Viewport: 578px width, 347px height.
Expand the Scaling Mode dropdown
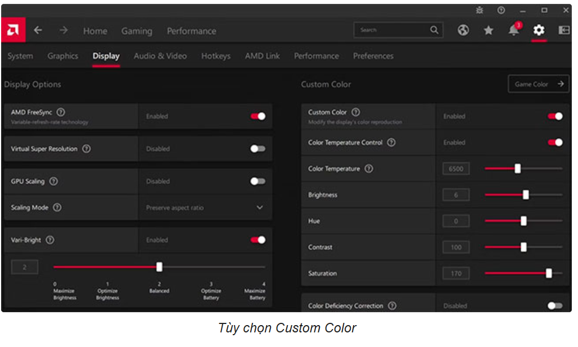pyautogui.click(x=260, y=208)
